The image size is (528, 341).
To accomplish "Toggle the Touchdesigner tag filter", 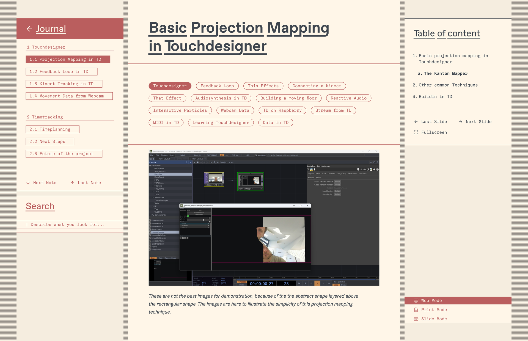I will pos(170,86).
